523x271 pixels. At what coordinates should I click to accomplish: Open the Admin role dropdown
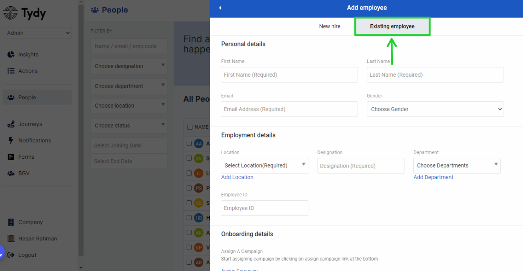pos(37,33)
